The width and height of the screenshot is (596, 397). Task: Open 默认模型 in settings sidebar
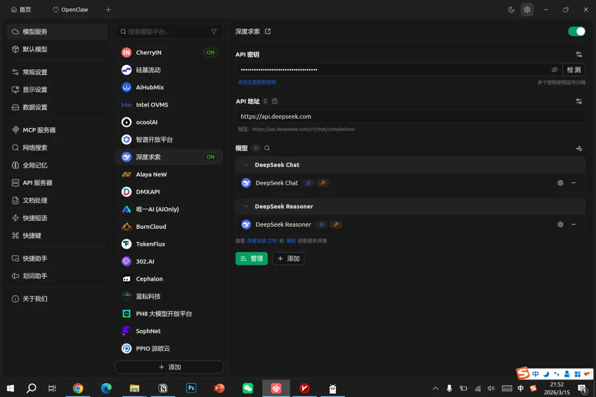coord(57,49)
